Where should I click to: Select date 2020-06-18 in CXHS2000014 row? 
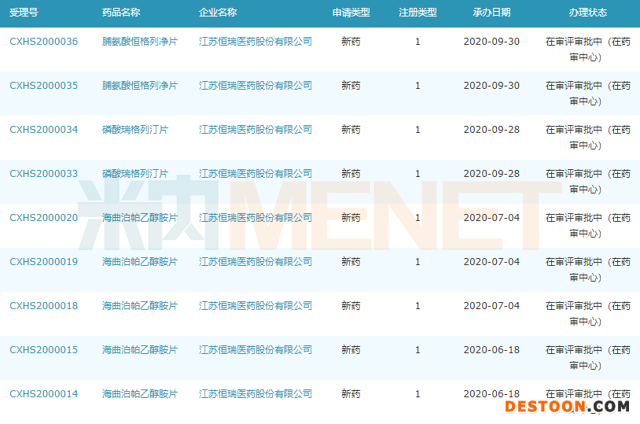click(x=491, y=394)
